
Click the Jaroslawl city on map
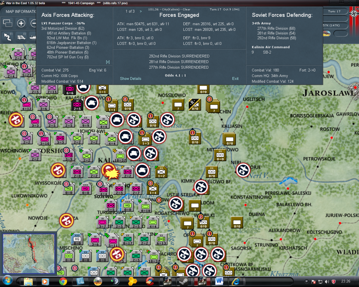pyautogui.click(x=354, y=88)
